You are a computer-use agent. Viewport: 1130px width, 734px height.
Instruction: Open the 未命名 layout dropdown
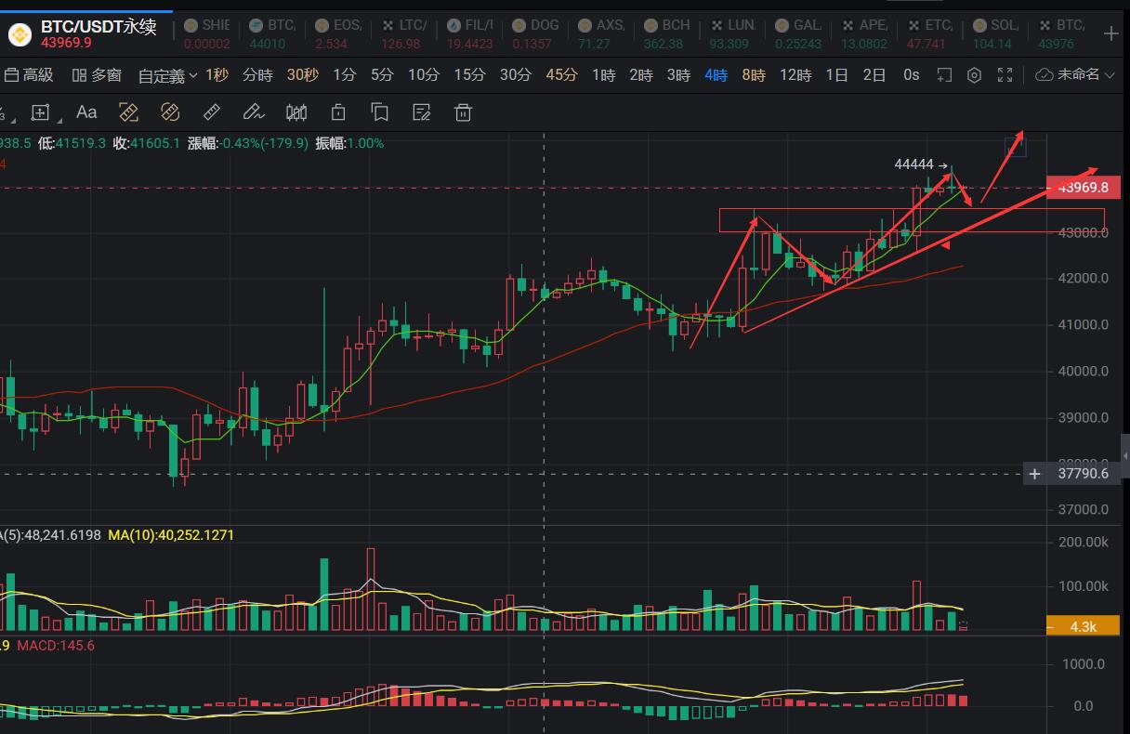[1075, 75]
